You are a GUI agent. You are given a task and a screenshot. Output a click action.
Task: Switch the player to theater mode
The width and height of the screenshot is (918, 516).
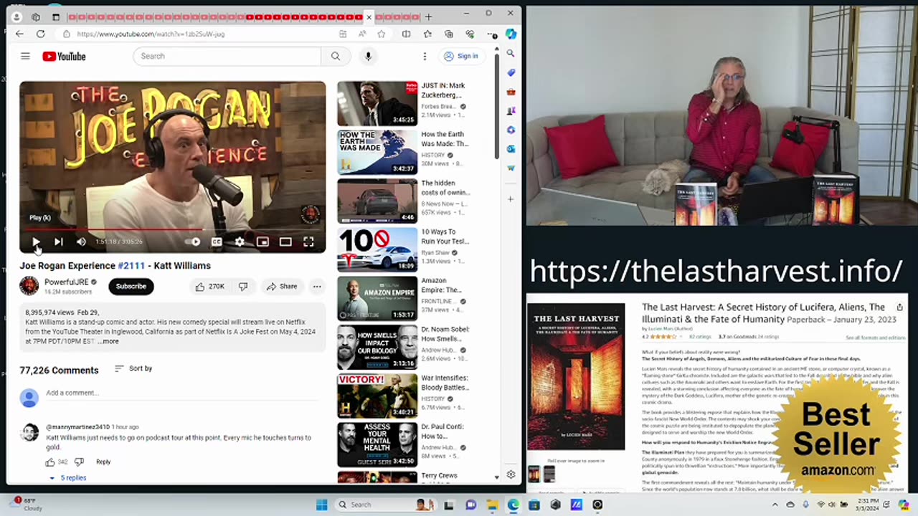click(x=285, y=242)
